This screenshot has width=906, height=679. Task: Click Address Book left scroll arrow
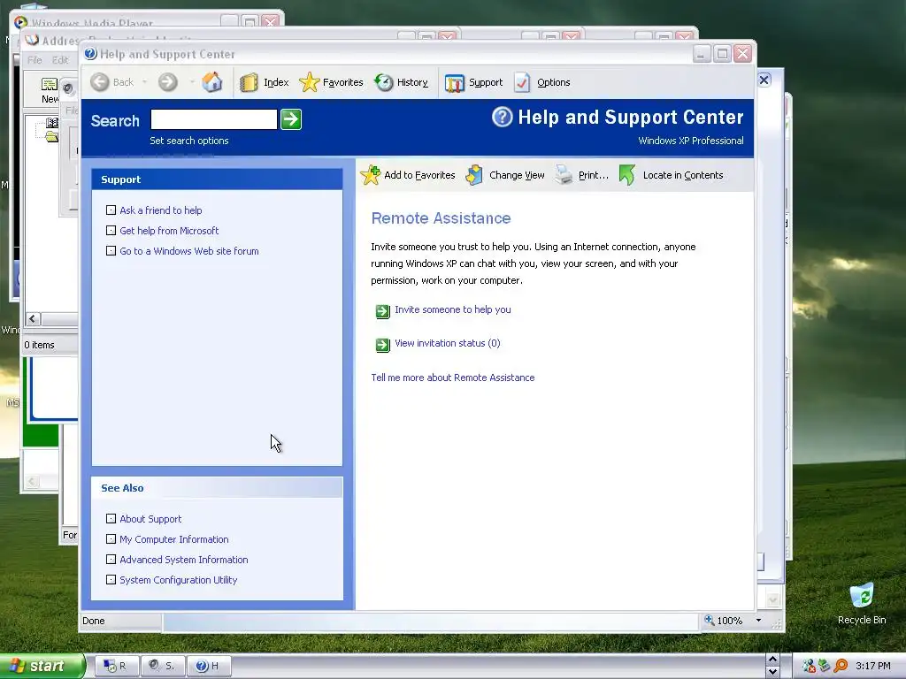click(x=33, y=318)
